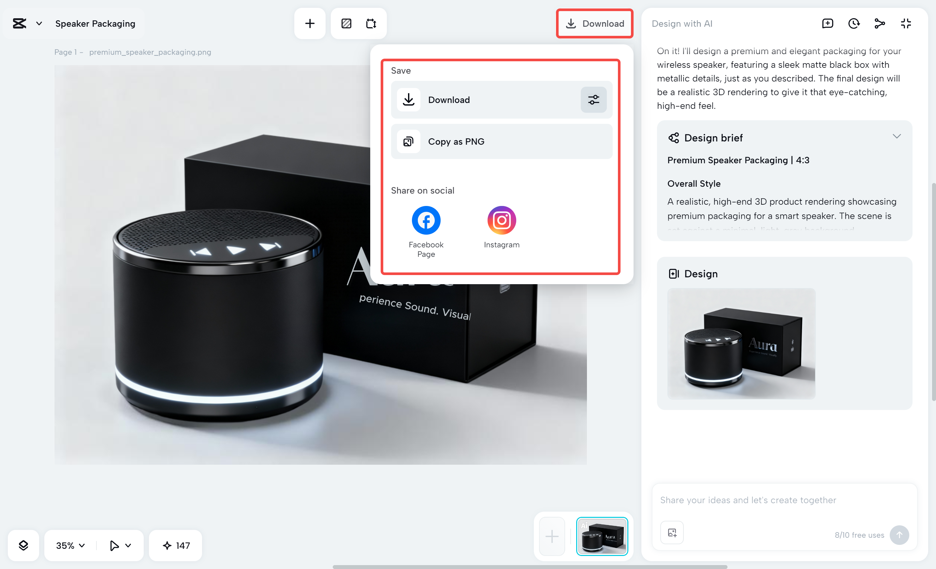Share the design via the share icon

coord(879,23)
